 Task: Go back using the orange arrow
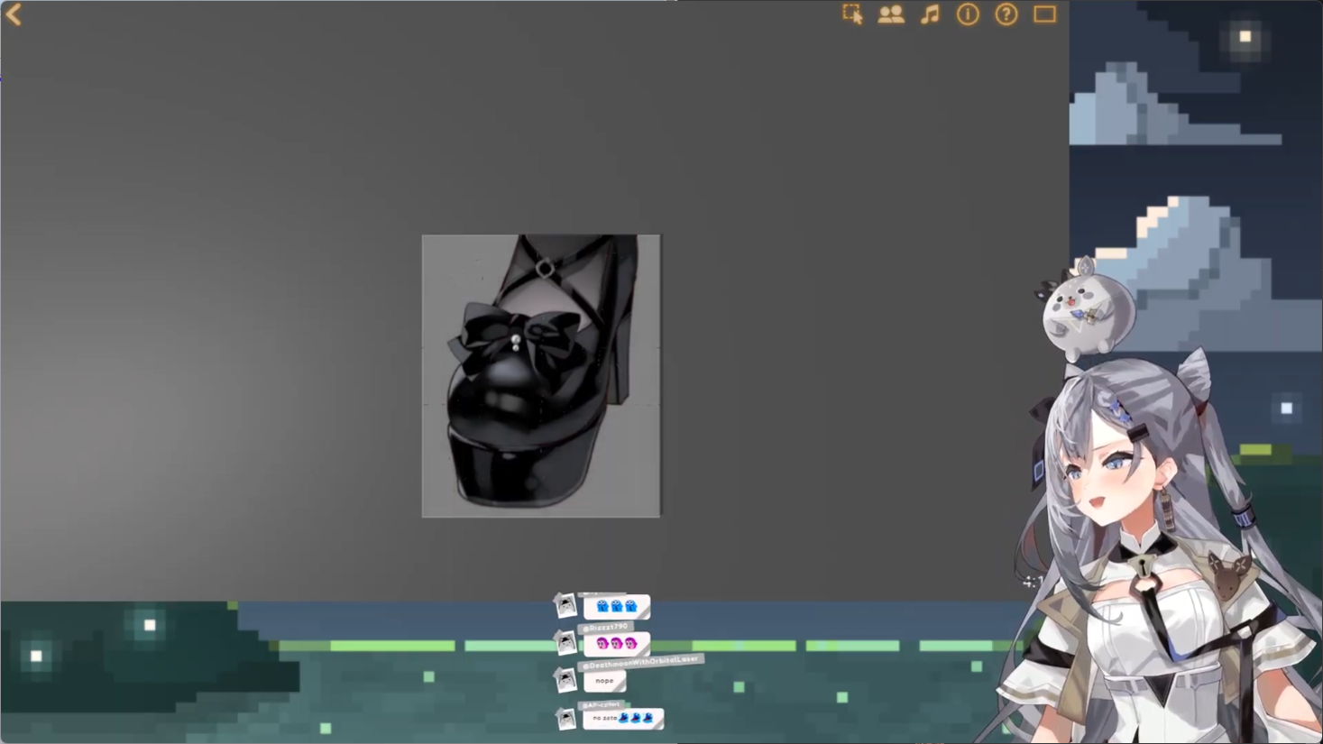(14, 14)
